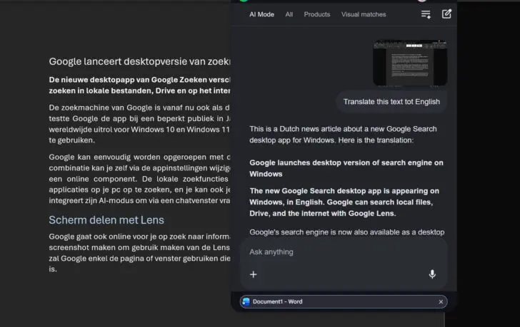Select the All results tab
The width and height of the screenshot is (520, 327).
[289, 14]
